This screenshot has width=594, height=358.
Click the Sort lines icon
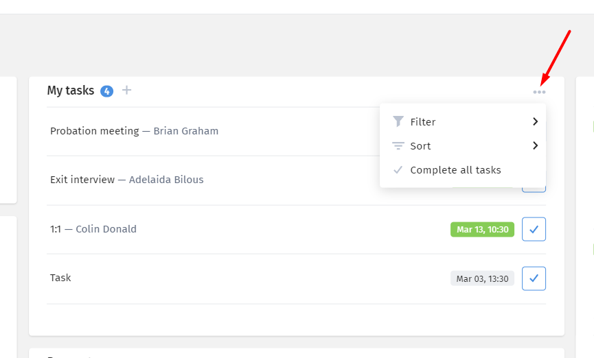pyautogui.click(x=398, y=145)
